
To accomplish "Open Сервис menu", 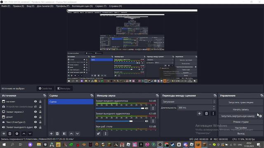I will click(101, 6).
